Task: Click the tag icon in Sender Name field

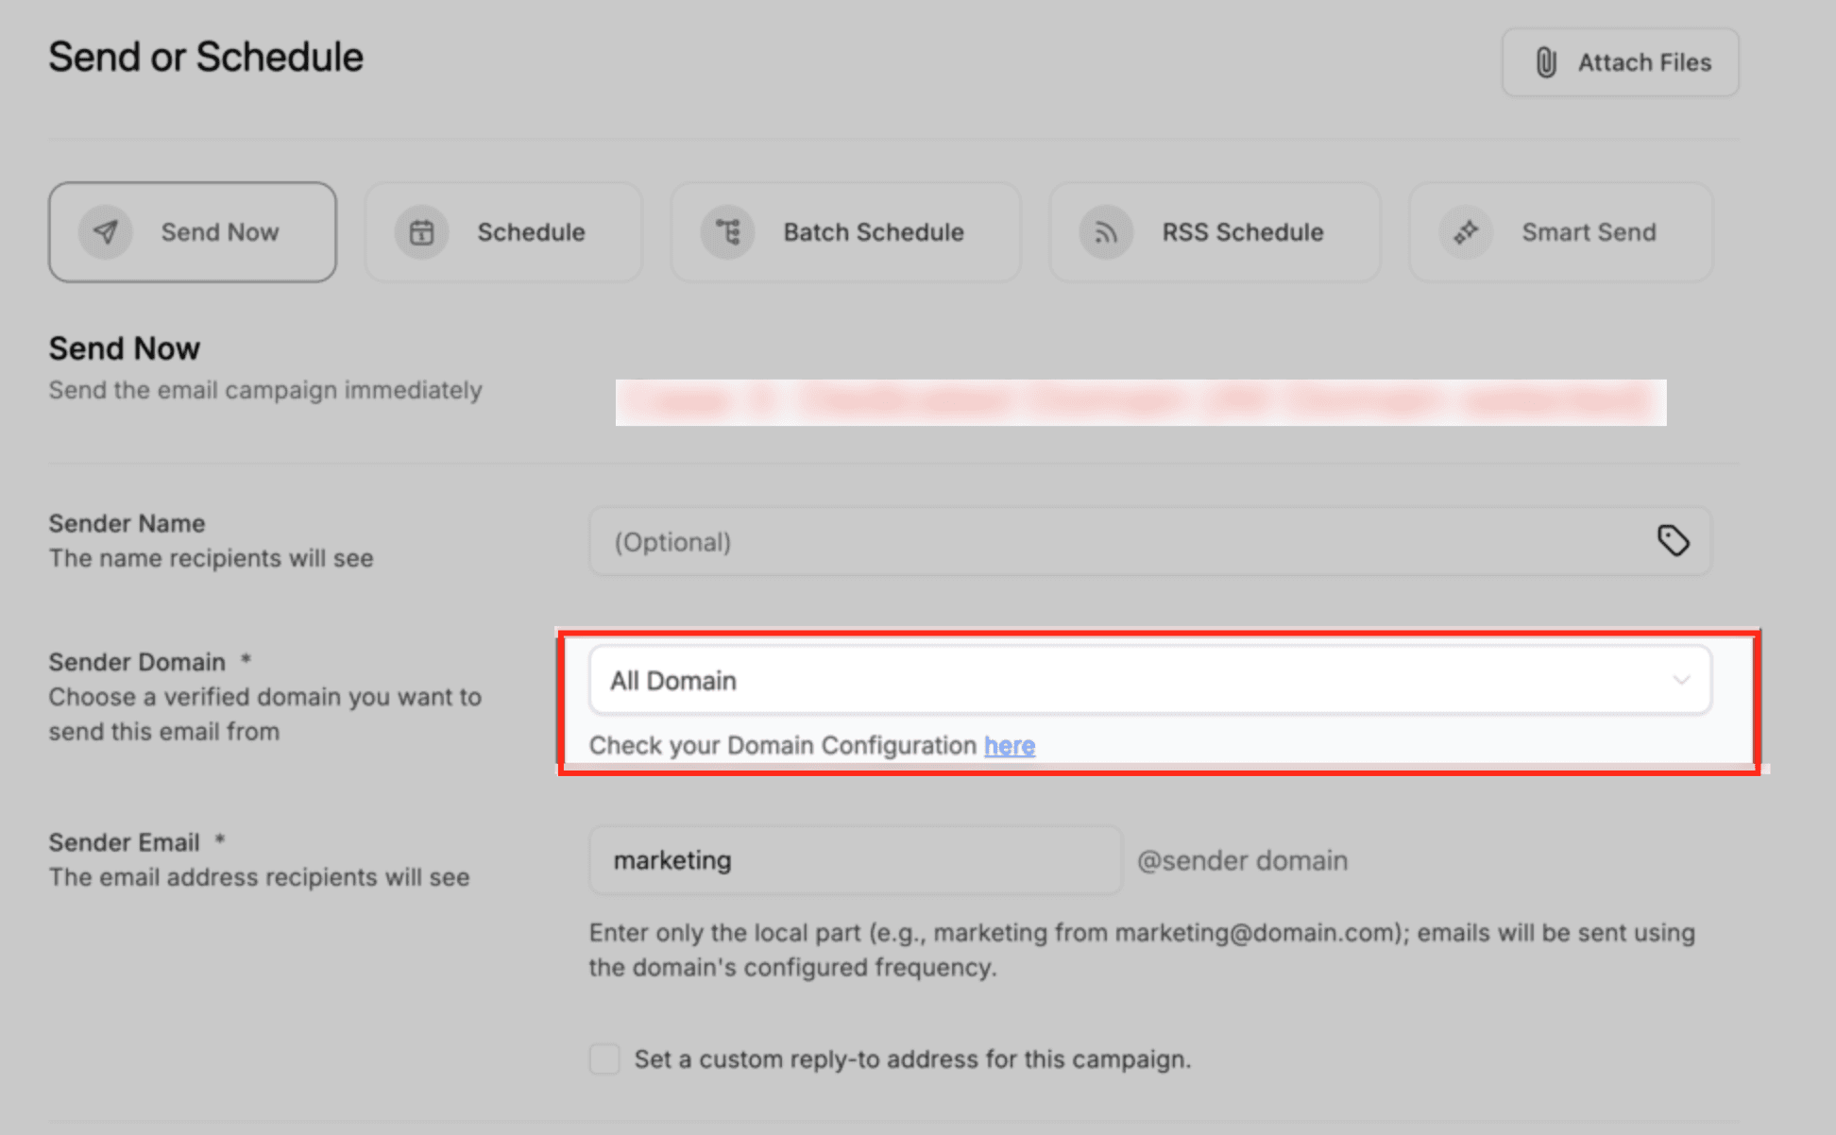Action: pyautogui.click(x=1673, y=541)
